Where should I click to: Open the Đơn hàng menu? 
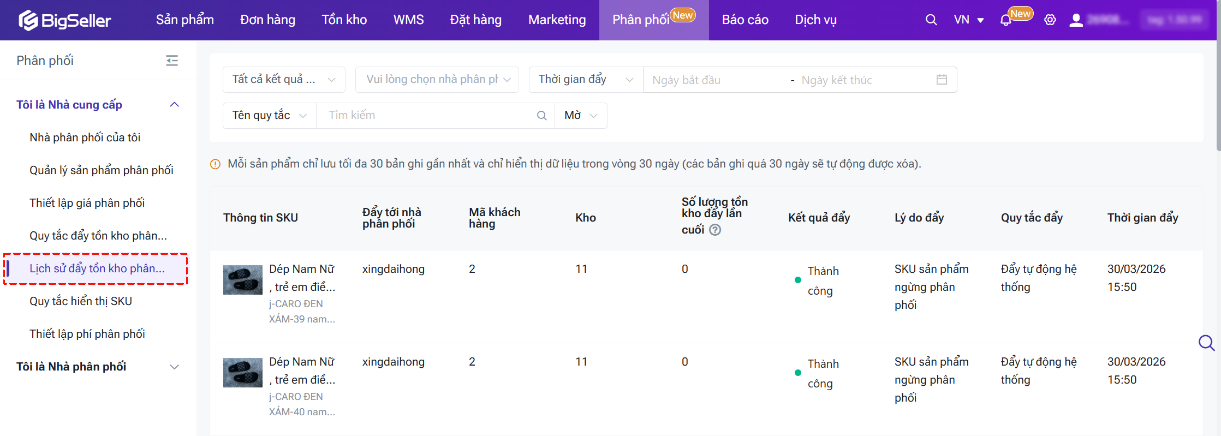pyautogui.click(x=267, y=20)
